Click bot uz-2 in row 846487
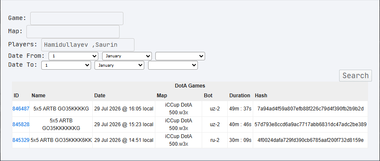 pos(215,109)
